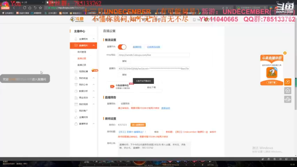The height and width of the screenshot is (167, 297).
Task: Expand the 商业活动 section chevron
Action: pos(94,98)
